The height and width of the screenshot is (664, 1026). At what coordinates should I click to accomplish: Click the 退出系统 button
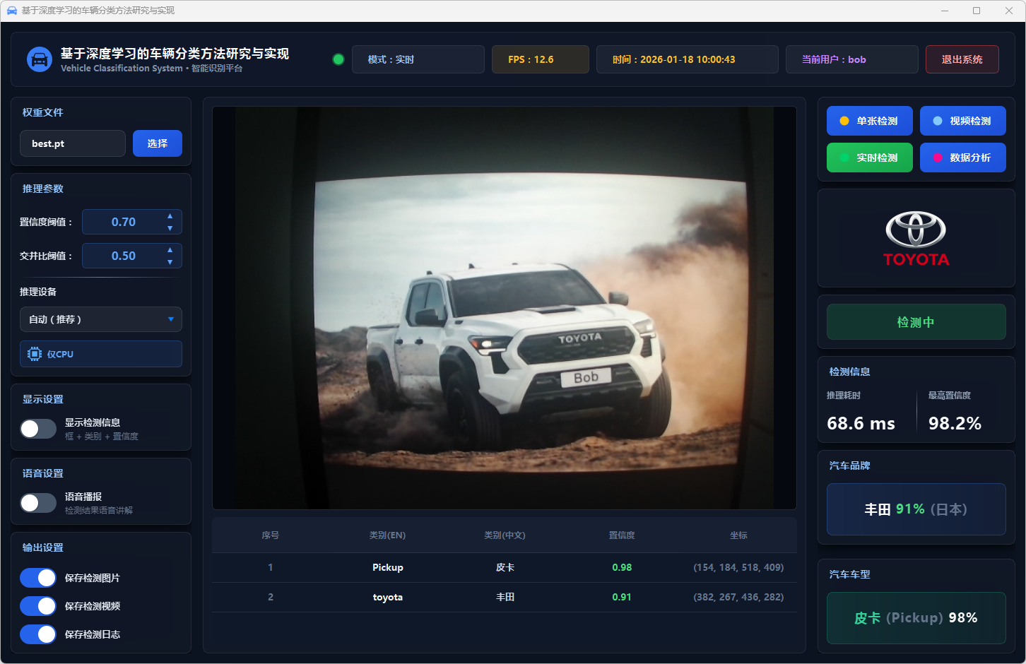(x=962, y=59)
